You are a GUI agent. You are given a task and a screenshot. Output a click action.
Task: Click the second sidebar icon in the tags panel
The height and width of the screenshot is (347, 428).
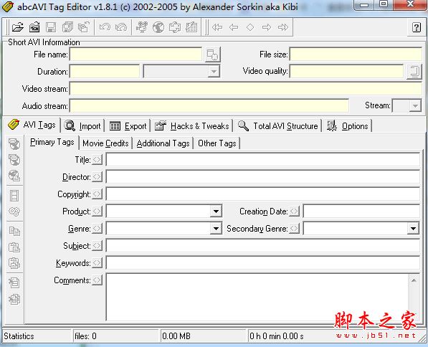(x=14, y=160)
